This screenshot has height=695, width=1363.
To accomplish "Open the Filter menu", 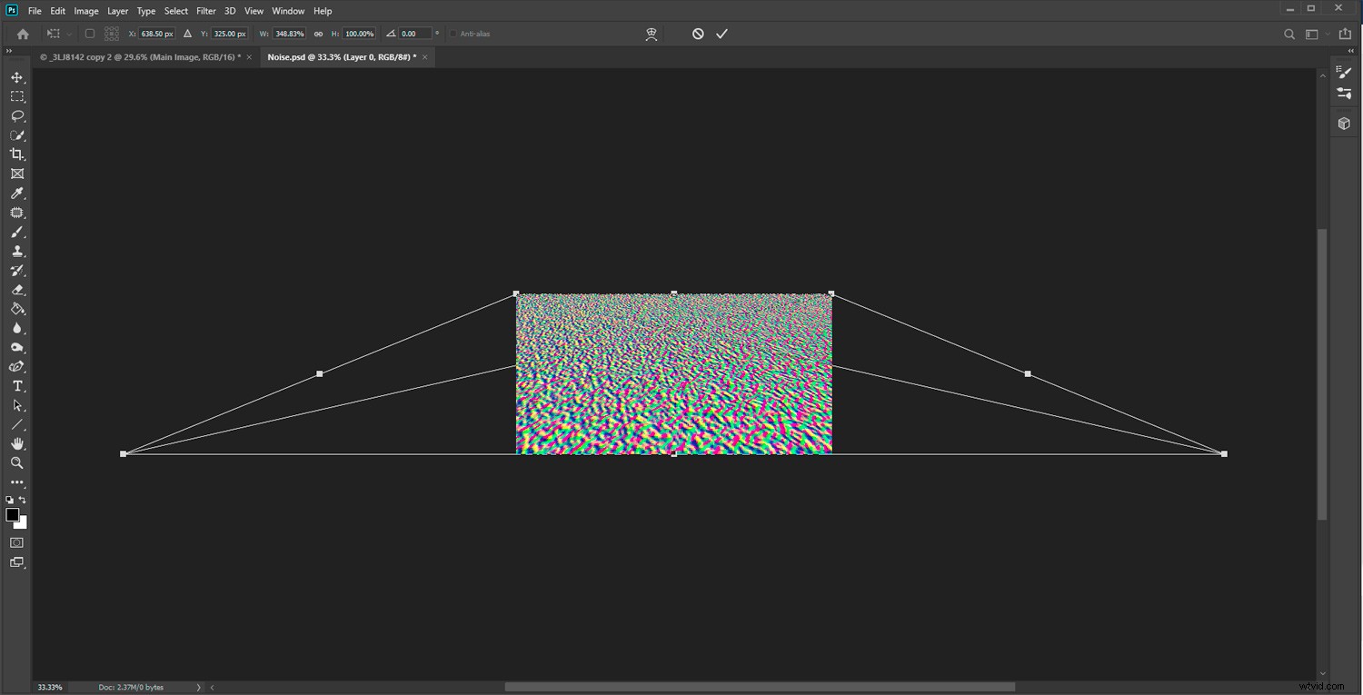I will (x=206, y=11).
